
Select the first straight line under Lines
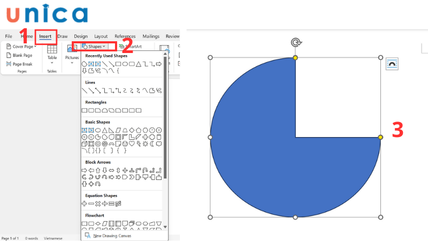pos(84,91)
